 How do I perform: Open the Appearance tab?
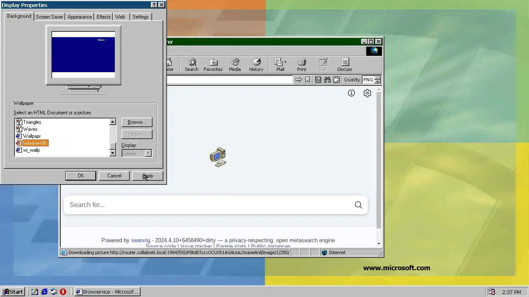click(80, 17)
